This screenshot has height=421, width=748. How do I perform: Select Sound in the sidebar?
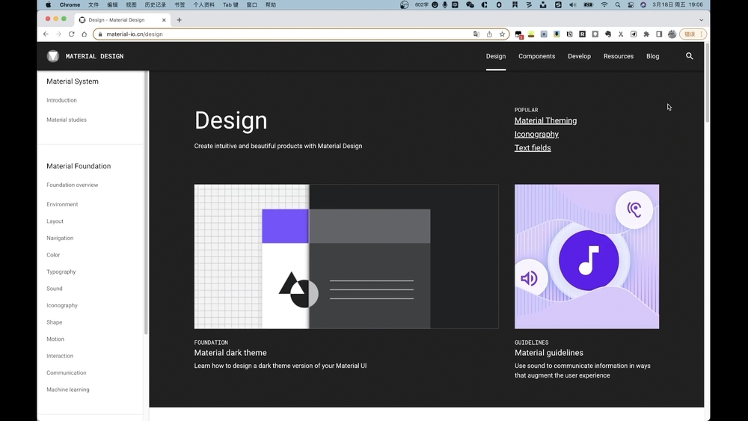55,289
